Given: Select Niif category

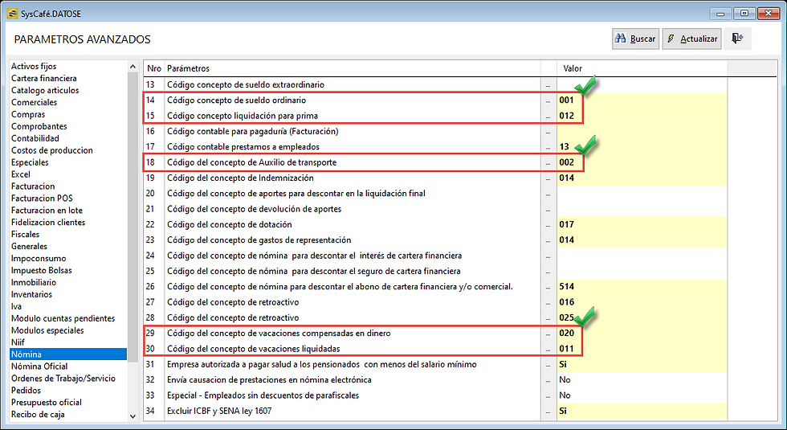Looking at the screenshot, I should (18, 342).
